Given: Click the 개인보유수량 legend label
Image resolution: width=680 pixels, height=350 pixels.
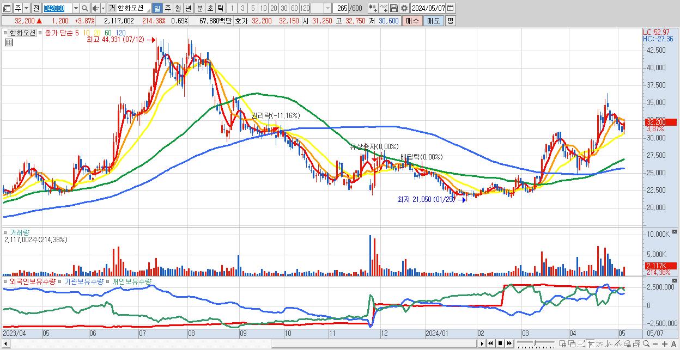Looking at the screenshot, I should tap(131, 281).
